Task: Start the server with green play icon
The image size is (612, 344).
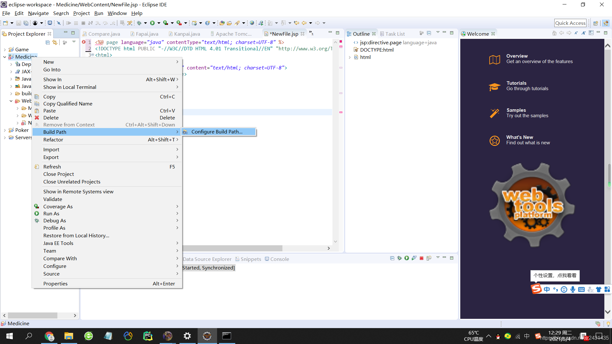Action: [x=407, y=258]
